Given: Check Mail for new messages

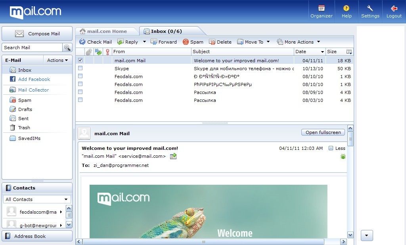Looking at the screenshot, I should 96,42.
